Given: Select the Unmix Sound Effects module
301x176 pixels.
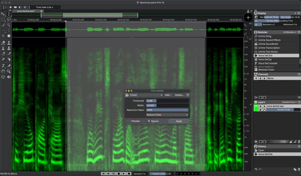Looking at the screenshot, I should pyautogui.click(x=276, y=40).
